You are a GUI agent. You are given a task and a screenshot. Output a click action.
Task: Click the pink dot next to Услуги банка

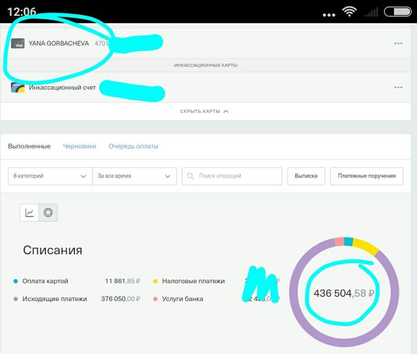tap(155, 299)
